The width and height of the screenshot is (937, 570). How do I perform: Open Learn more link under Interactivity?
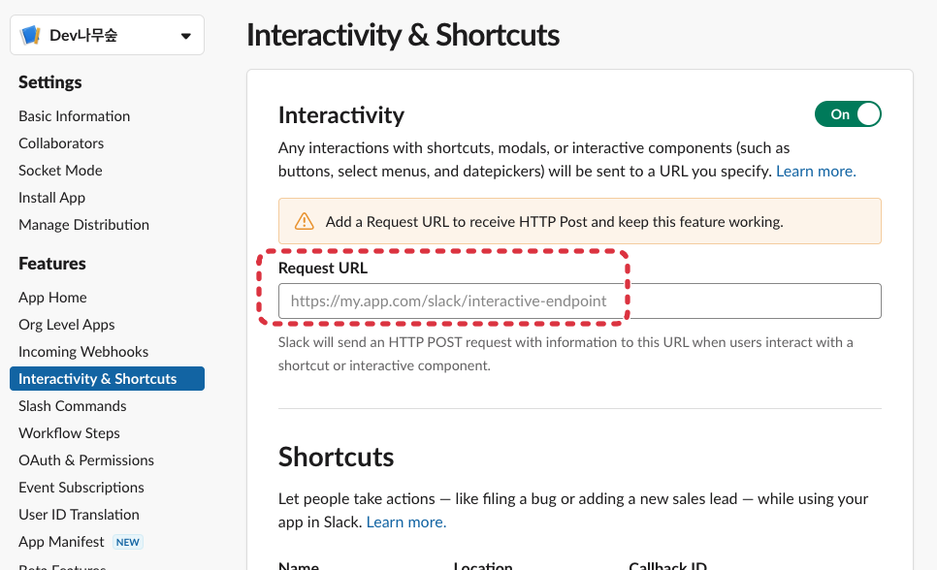[x=816, y=172]
